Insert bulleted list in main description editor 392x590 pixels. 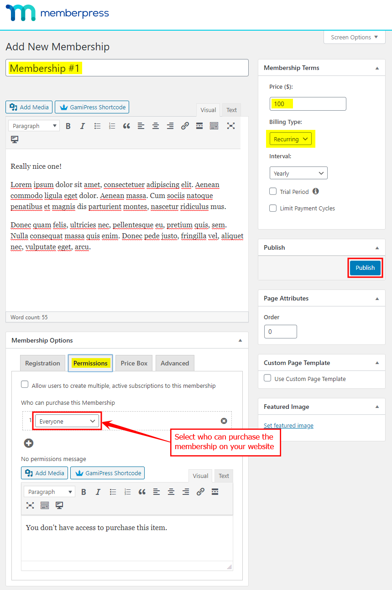click(97, 126)
